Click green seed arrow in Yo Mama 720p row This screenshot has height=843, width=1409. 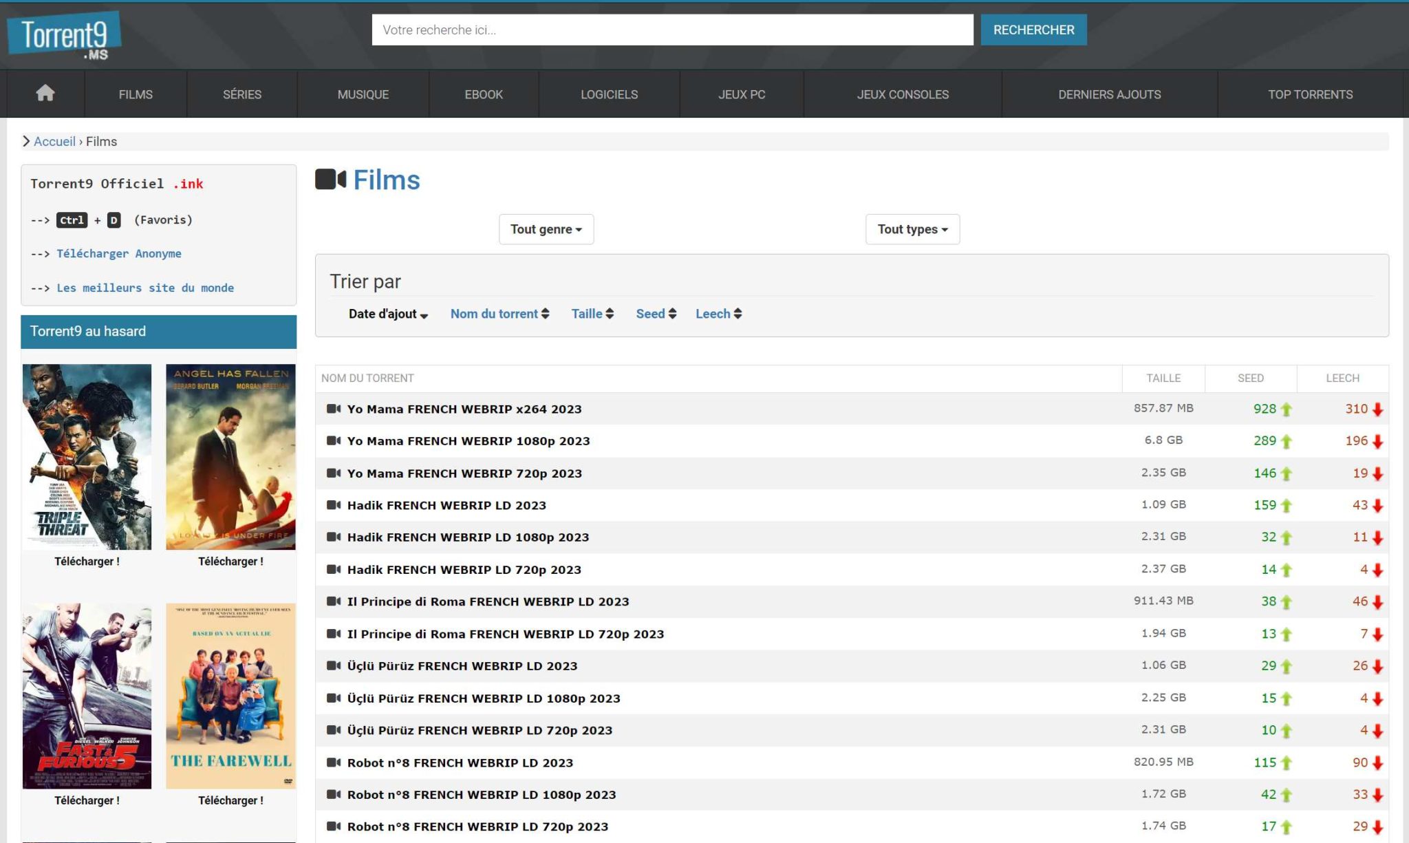click(x=1286, y=473)
